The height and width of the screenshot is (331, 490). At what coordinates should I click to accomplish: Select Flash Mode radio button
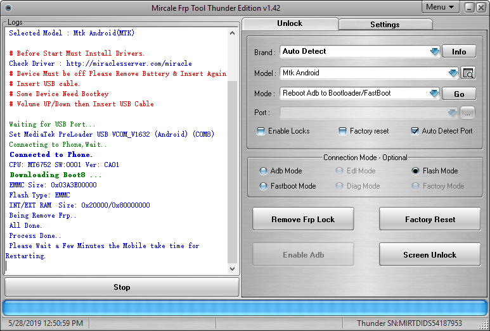pos(415,171)
